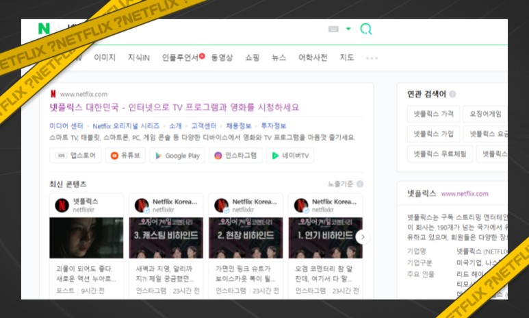Image resolution: width=529 pixels, height=318 pixels.
Task: Open the 오겜 코멘터리 참 알 post text
Action: coord(324,273)
